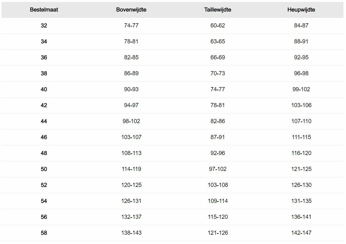This screenshot has height=244, width=346.
Task: Click Heupwijdte value 103-106
Action: 301,105
